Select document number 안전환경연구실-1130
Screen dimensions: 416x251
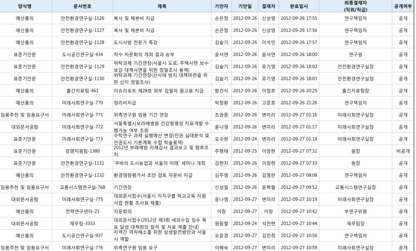pos(82,79)
